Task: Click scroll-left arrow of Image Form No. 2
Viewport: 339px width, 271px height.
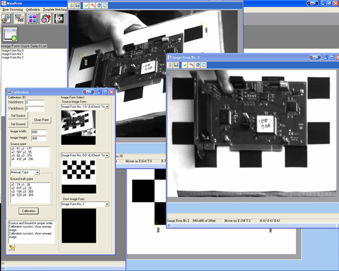Action: pos(169,226)
